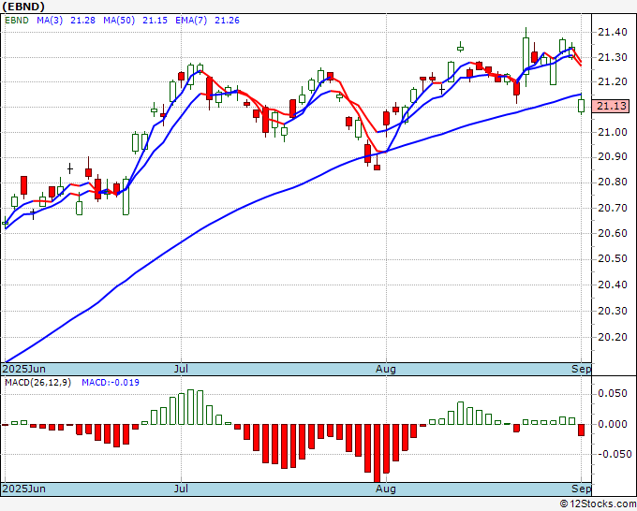This screenshot has width=637, height=511.
Task: Click the 2025Jun label on price chart axis
Action: pos(24,369)
